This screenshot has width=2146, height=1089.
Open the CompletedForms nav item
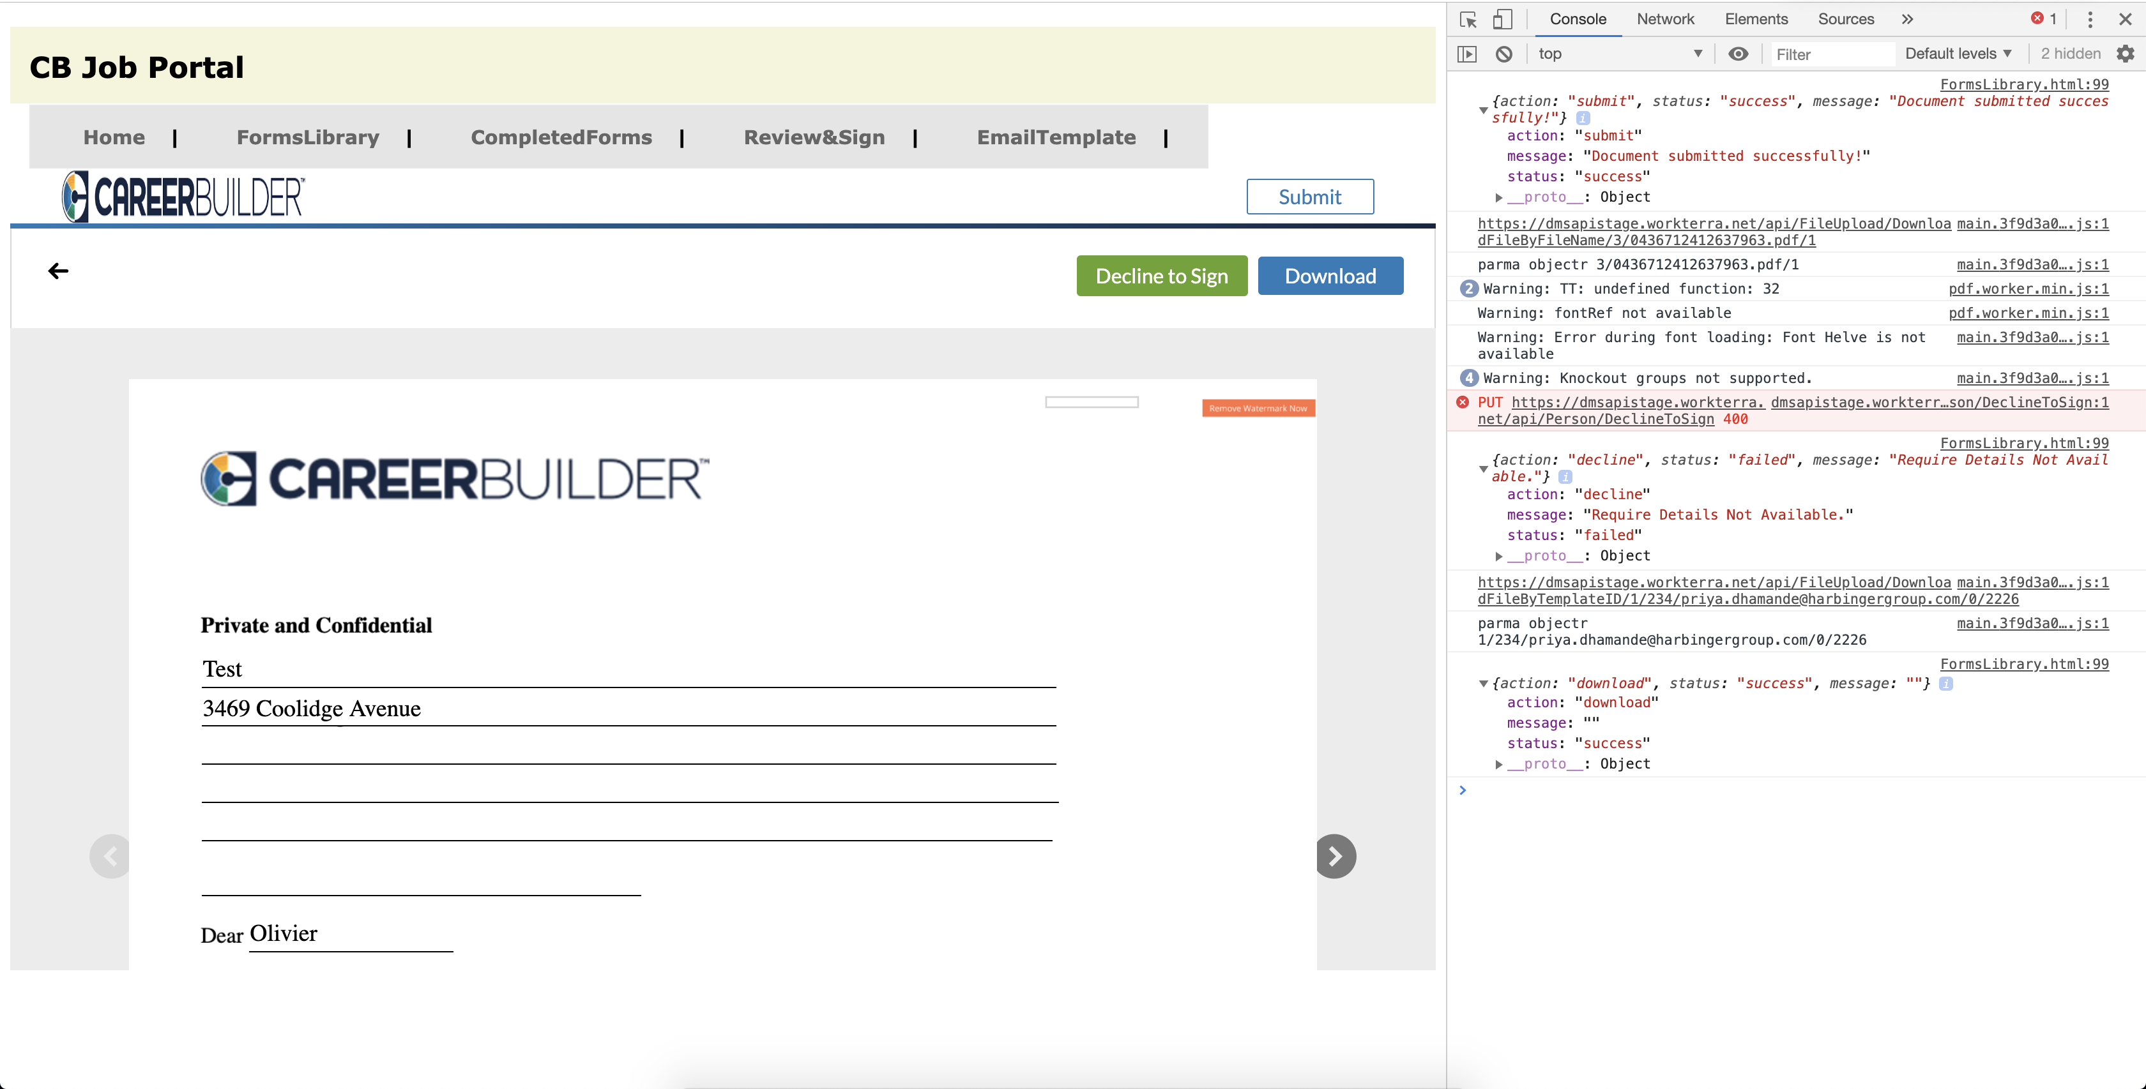pos(561,137)
